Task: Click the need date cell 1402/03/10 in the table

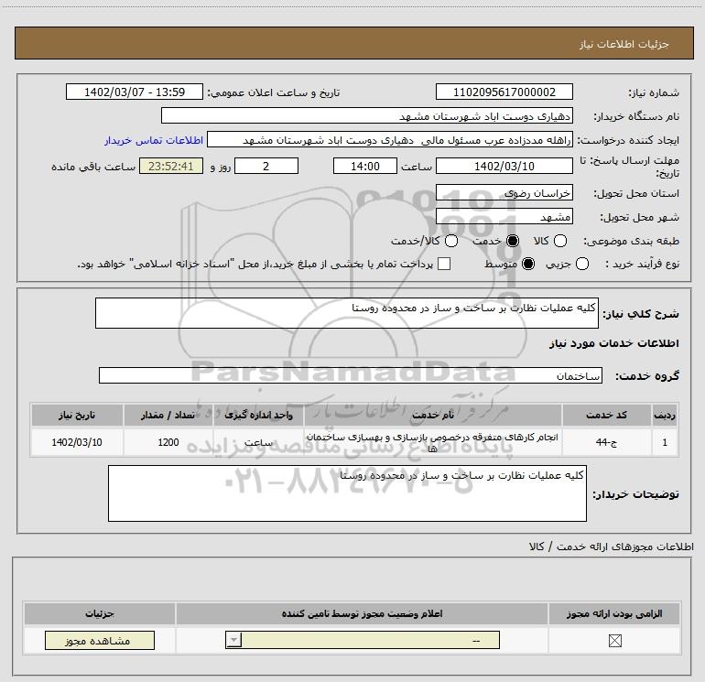Action: (76, 442)
